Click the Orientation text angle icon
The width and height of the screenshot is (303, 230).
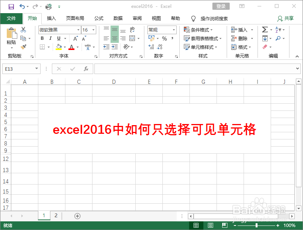(x=126, y=47)
